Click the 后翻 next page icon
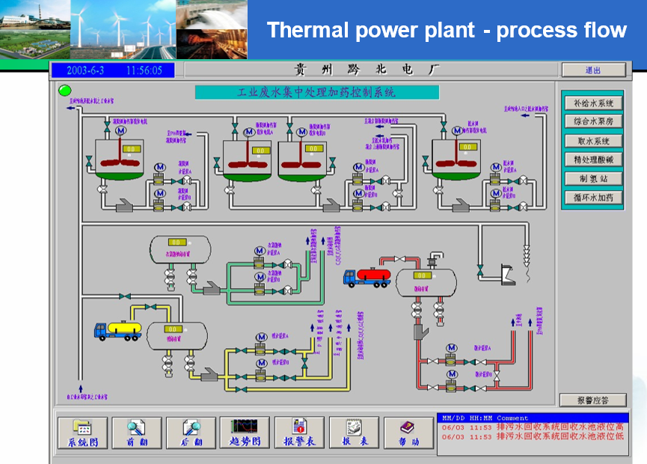This screenshot has width=647, height=464. [191, 433]
